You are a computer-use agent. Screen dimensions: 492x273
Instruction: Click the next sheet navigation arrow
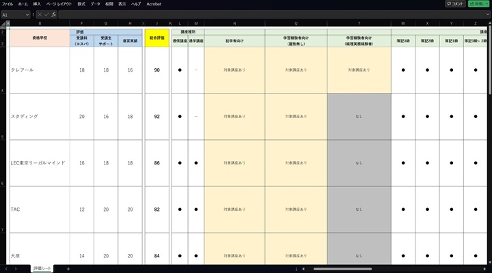(15, 269)
